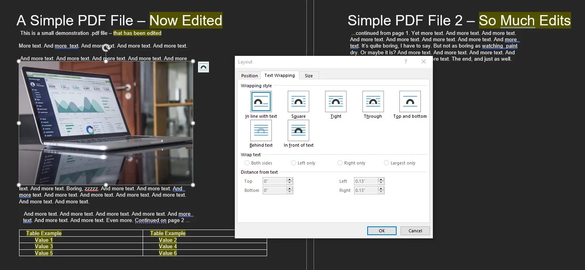Choose the Largest only wrap option
The height and width of the screenshot is (270, 585).
386,163
